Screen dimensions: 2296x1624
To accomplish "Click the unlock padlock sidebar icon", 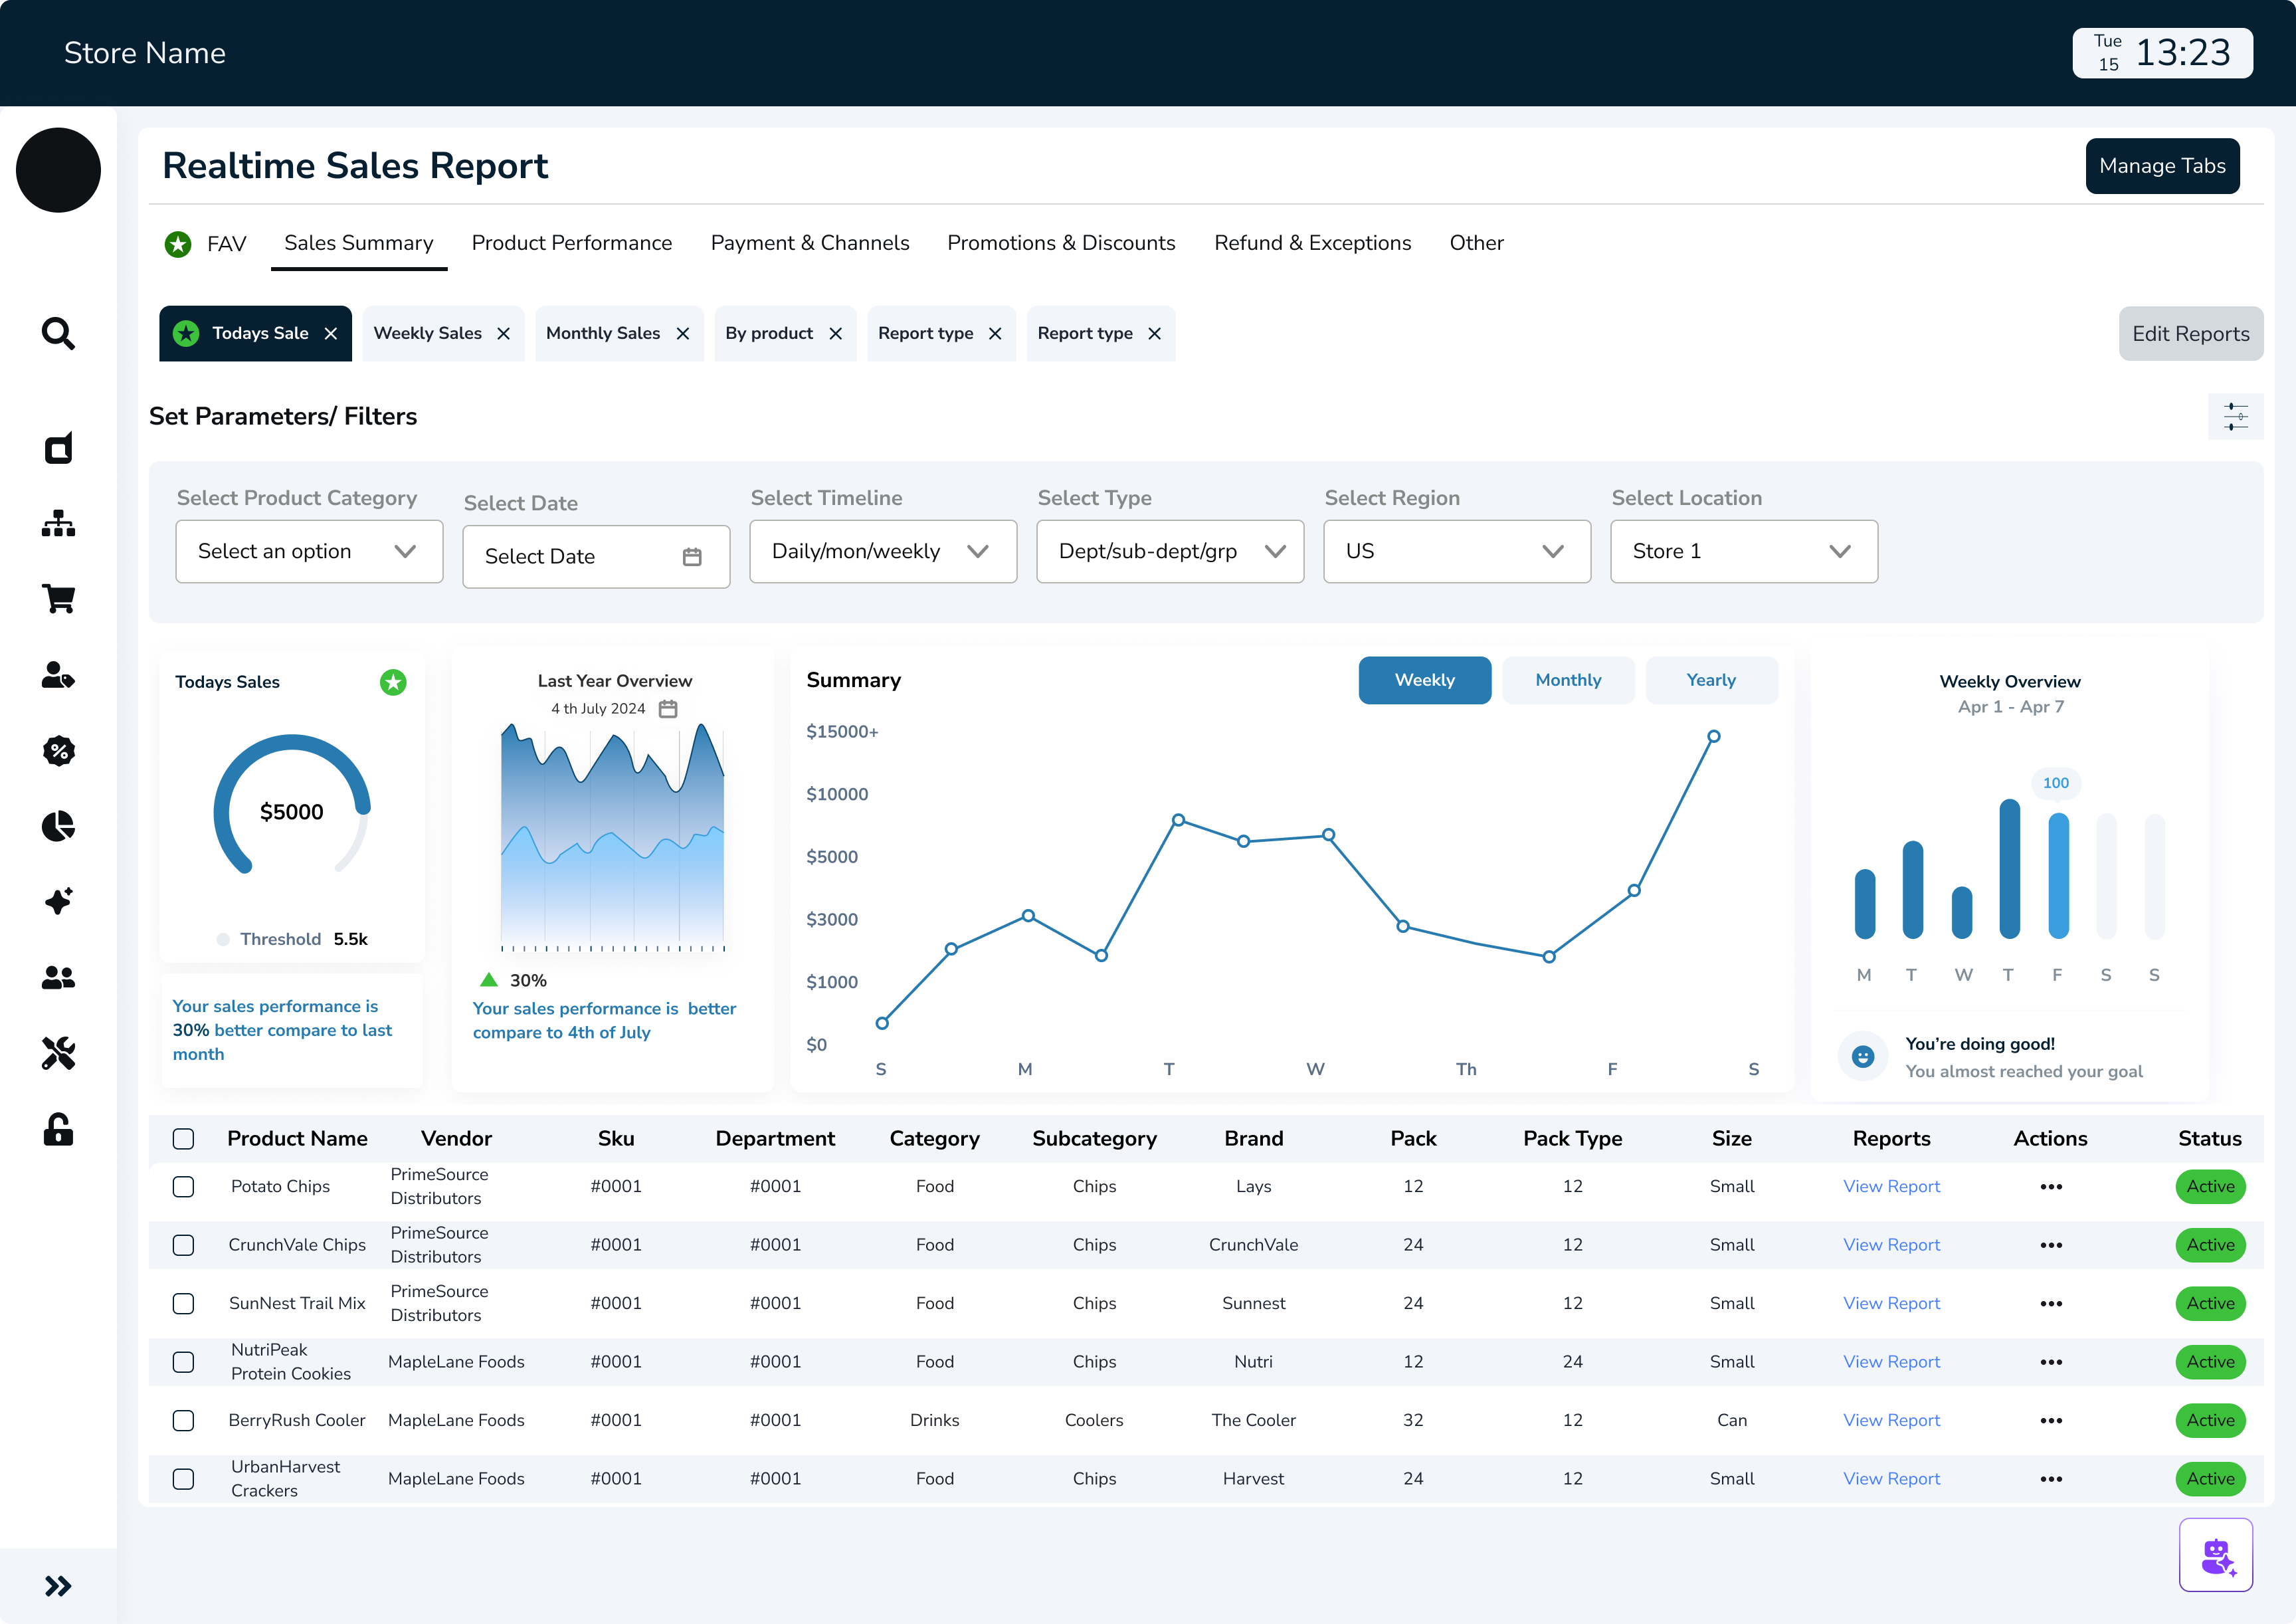I will click(58, 1129).
